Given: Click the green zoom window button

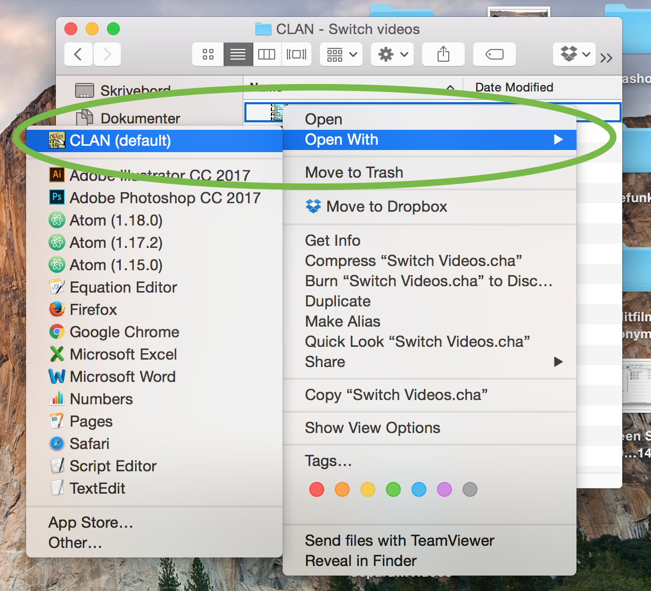Looking at the screenshot, I should (x=113, y=29).
